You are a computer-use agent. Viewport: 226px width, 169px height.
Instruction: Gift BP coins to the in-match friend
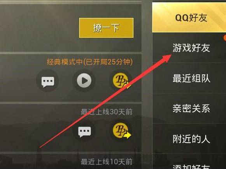coord(121,81)
